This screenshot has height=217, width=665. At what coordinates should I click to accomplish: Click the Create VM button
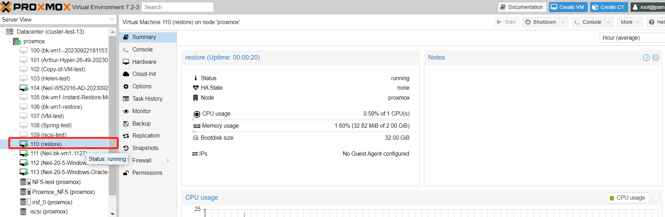569,7
